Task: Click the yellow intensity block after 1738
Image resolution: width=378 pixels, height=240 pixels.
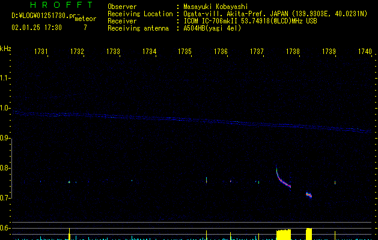Action: pos(309,234)
